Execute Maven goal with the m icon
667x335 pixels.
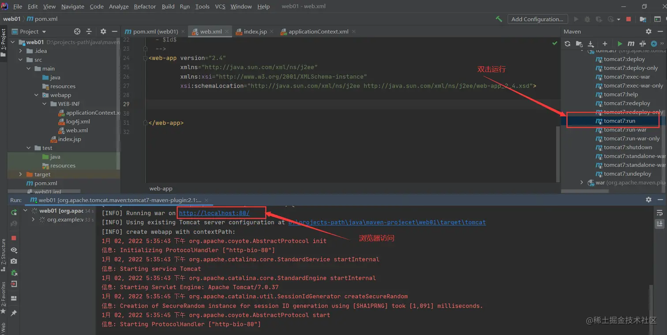click(x=631, y=44)
